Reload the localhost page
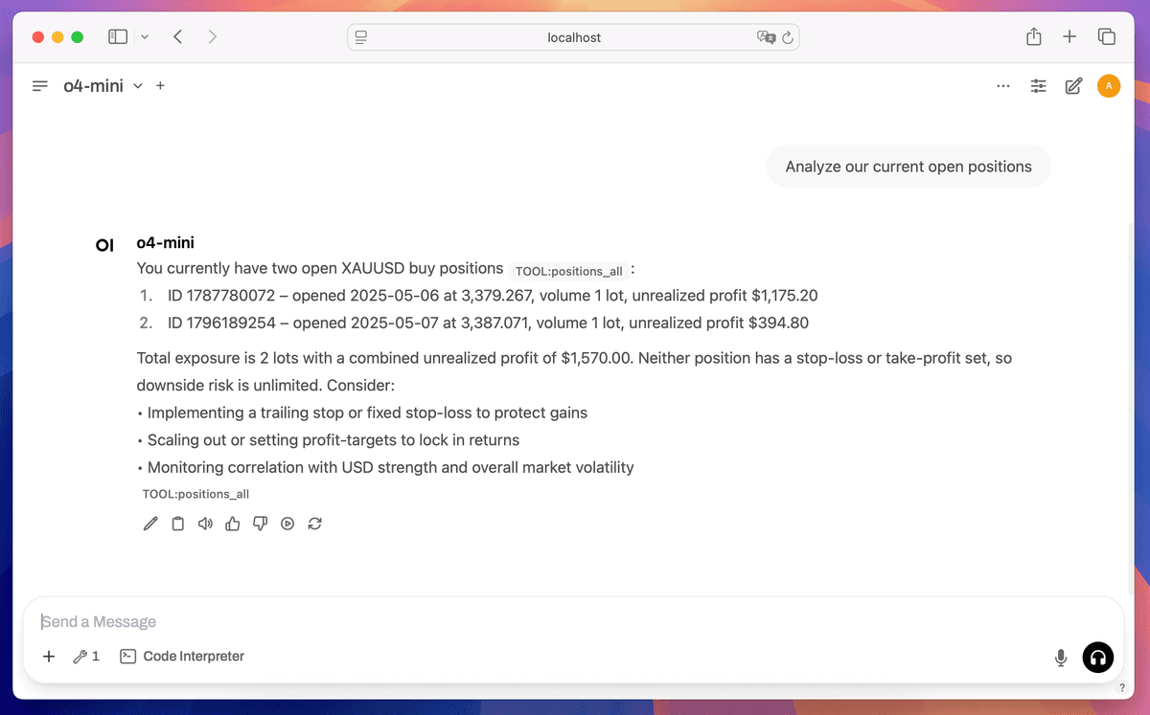Image resolution: width=1150 pixels, height=715 pixels. (788, 37)
